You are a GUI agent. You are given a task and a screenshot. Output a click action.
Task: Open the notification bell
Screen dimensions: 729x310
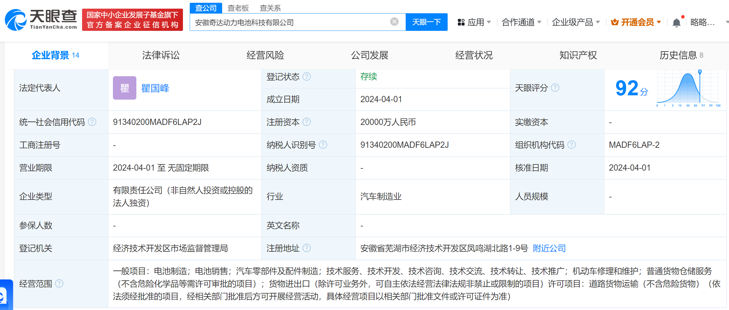(x=676, y=23)
